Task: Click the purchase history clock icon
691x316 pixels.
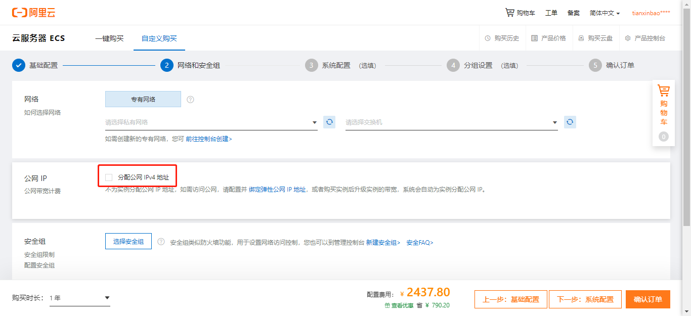Action: [x=488, y=38]
